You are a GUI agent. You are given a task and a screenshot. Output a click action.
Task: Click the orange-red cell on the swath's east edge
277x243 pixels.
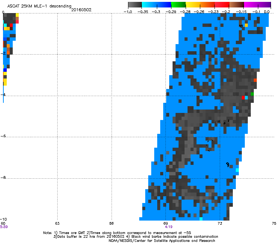click(255, 80)
